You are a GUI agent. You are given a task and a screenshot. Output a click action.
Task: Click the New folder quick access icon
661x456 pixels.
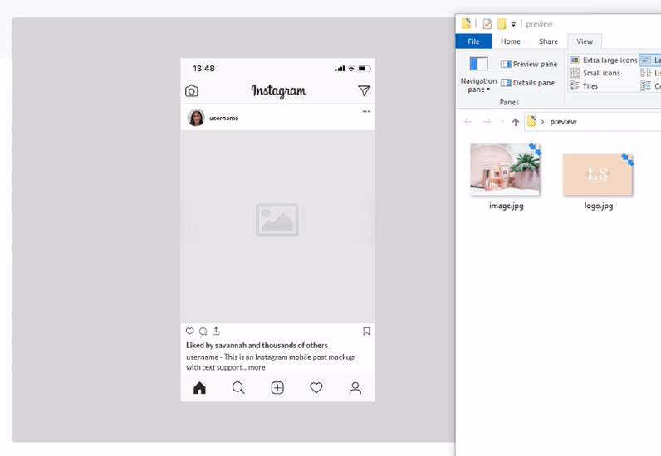point(502,24)
